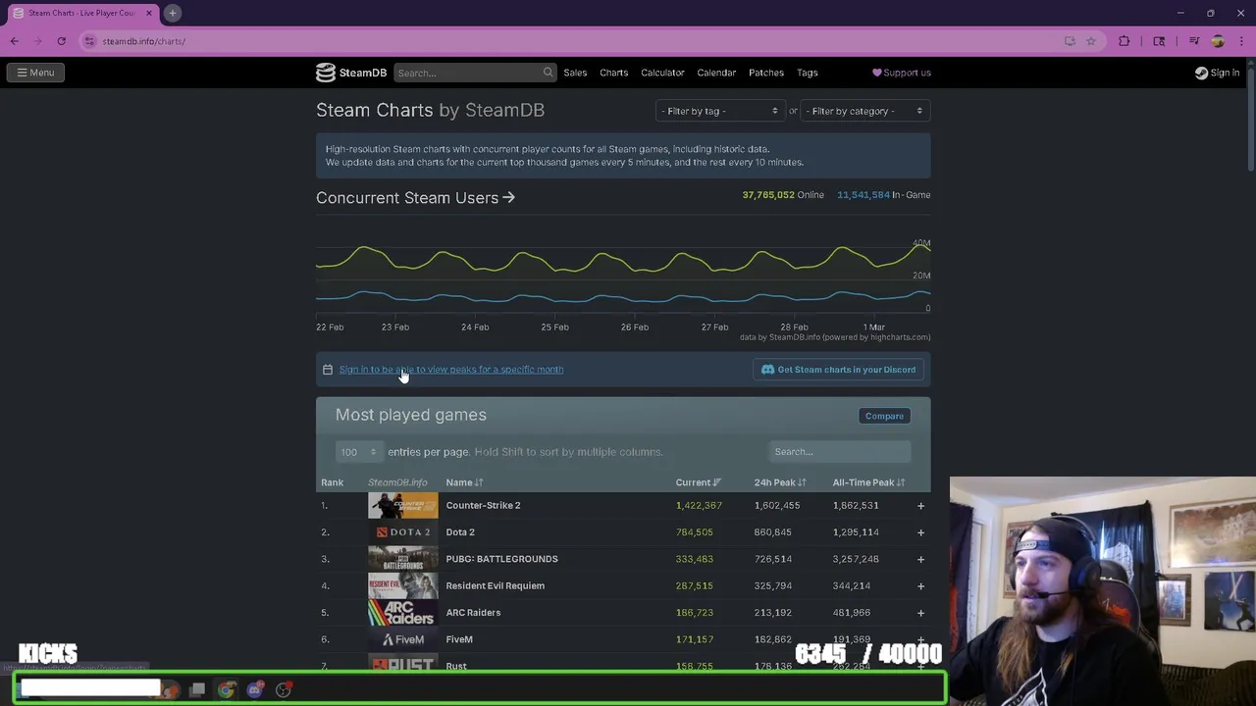Open the Charts nav item
The image size is (1256, 706).
coord(613,73)
